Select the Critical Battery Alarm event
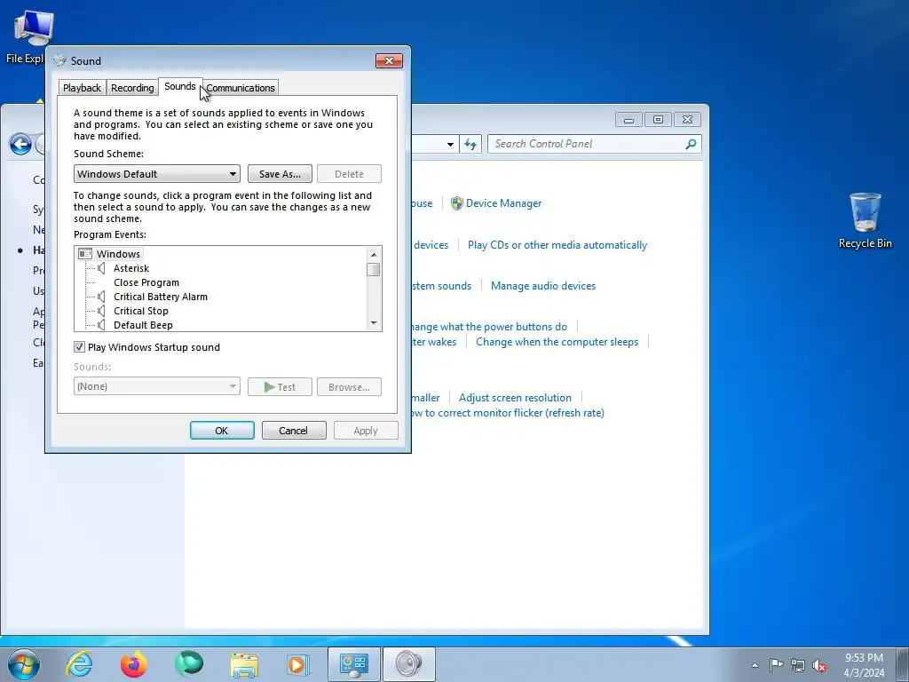This screenshot has height=682, width=909. coord(160,297)
